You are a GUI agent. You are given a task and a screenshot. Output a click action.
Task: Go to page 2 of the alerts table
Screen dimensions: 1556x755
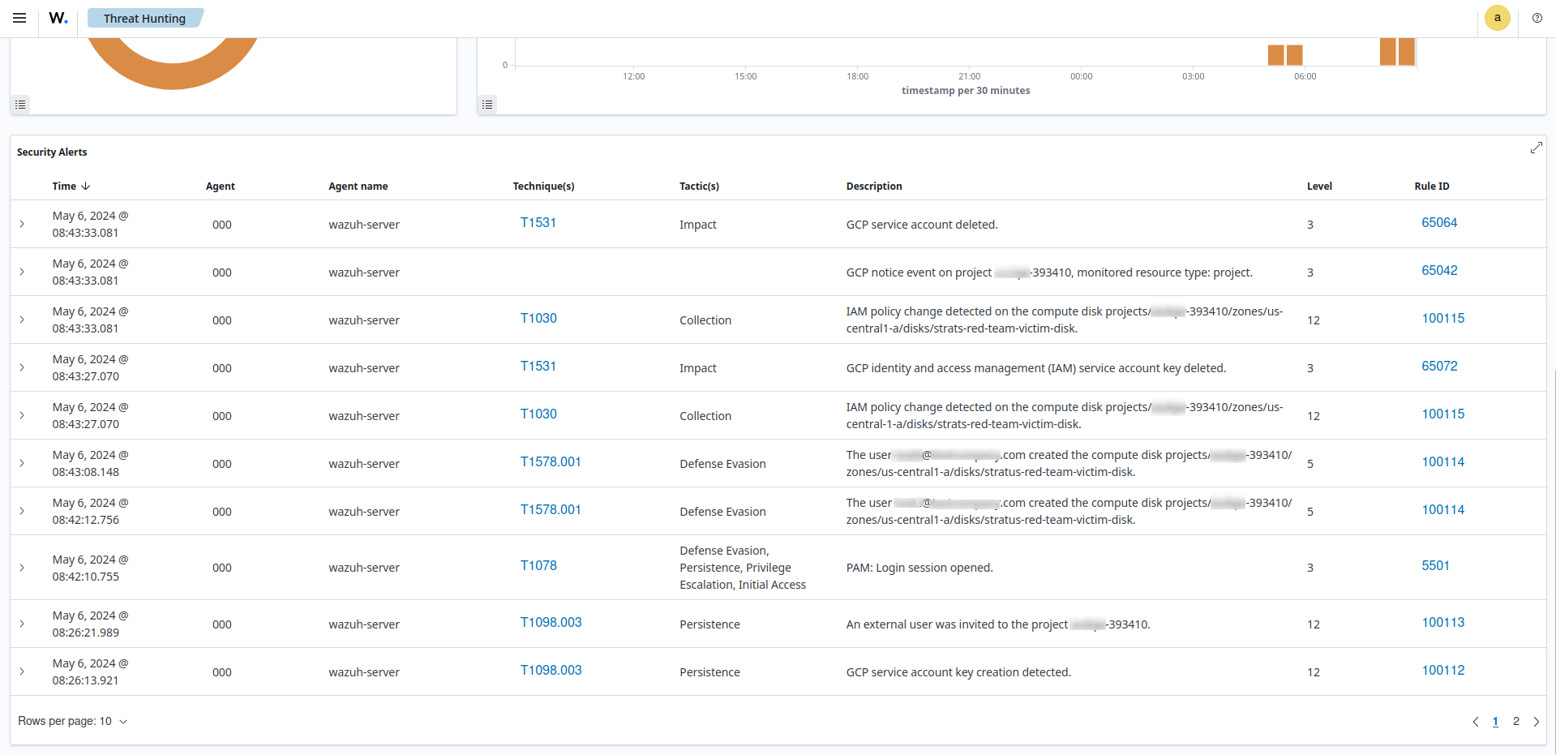pyautogui.click(x=1515, y=721)
